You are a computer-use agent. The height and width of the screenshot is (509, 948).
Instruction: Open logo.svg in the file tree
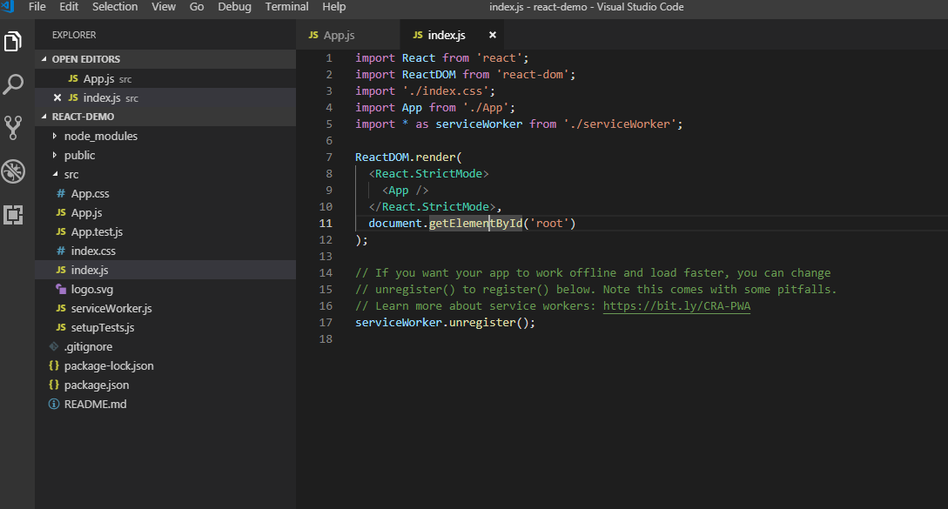[x=165, y=289]
